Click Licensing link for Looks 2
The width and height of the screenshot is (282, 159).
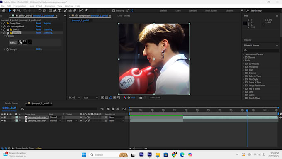48,33
